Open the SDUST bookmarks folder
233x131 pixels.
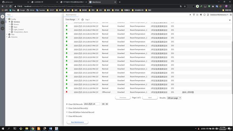[x=51, y=10]
